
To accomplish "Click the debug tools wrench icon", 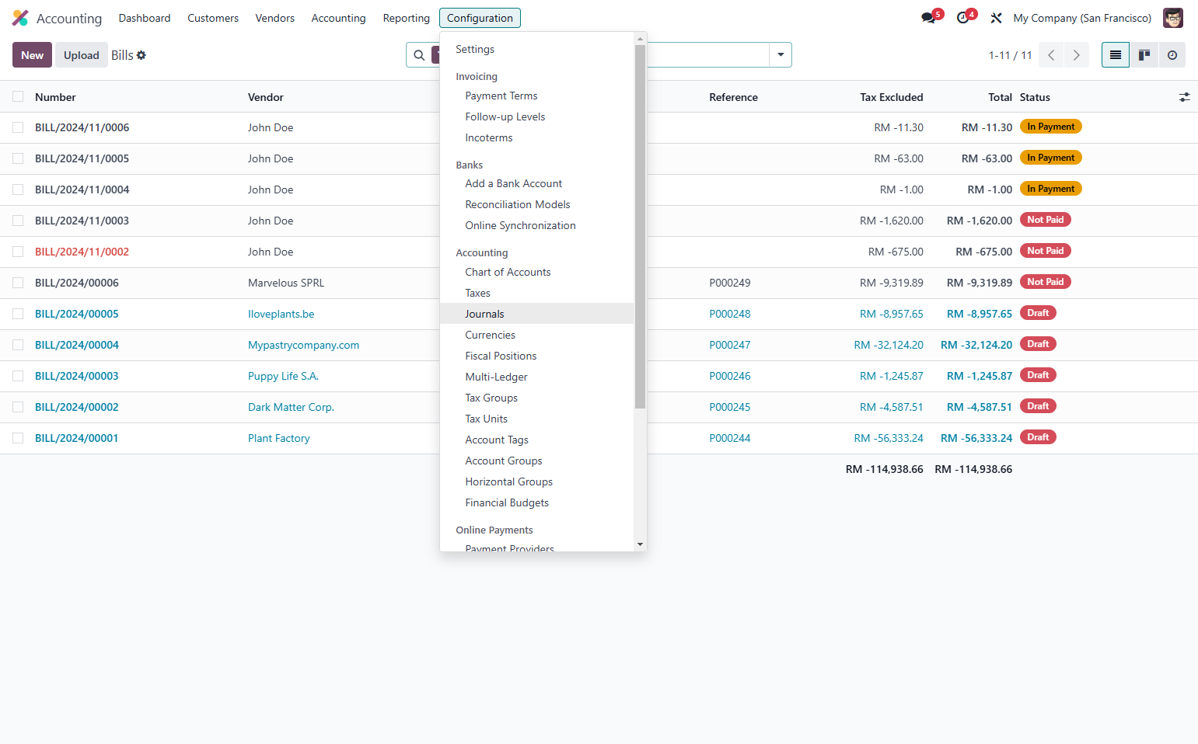I will click(x=996, y=18).
